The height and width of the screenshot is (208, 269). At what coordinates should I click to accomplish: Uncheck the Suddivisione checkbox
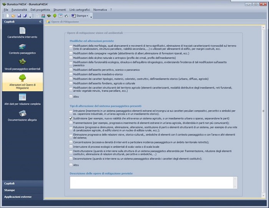click(x=71, y=119)
